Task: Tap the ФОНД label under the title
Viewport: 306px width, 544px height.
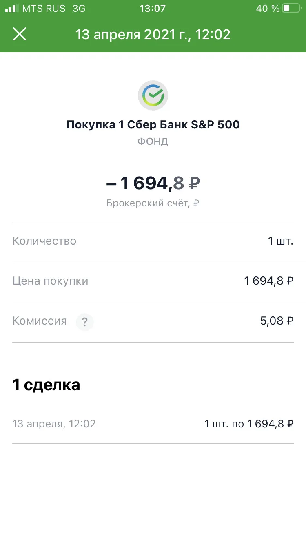Action: pyautogui.click(x=153, y=142)
